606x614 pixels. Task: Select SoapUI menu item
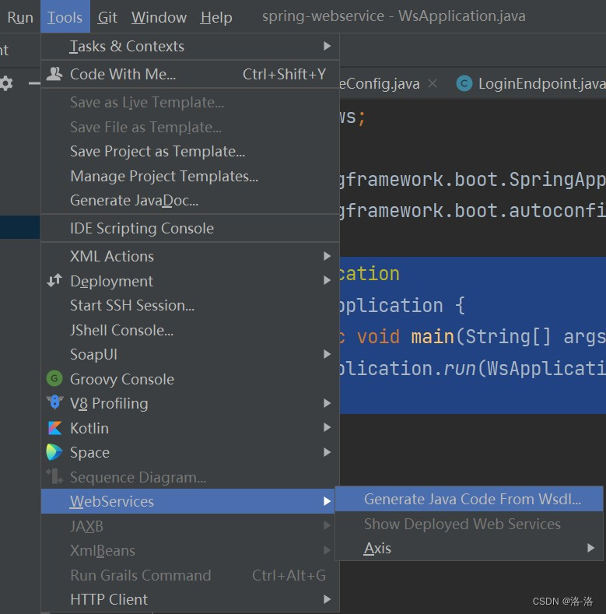click(190, 354)
